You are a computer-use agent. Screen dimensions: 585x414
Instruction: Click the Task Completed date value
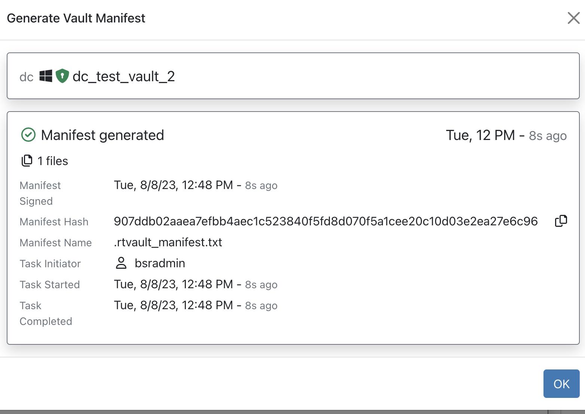coord(176,305)
